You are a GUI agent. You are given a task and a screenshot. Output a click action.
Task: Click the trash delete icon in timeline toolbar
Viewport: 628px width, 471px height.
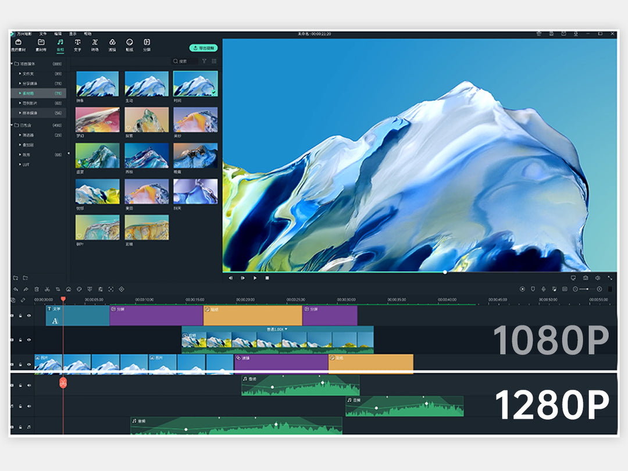point(37,289)
